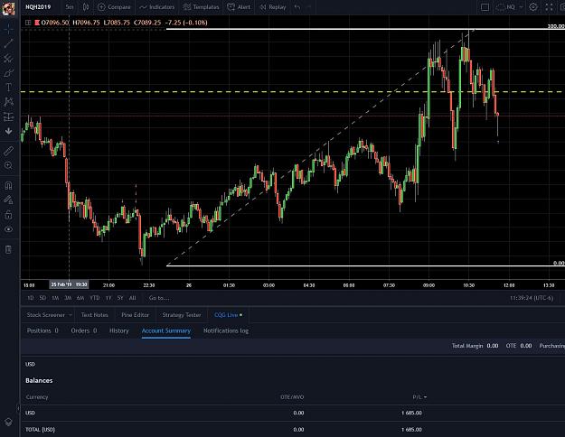Screen dimensions: 565x437
Task: Open the Strategy Tester tab
Action: click(182, 315)
